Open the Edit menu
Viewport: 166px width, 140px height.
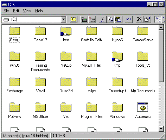[16, 11]
